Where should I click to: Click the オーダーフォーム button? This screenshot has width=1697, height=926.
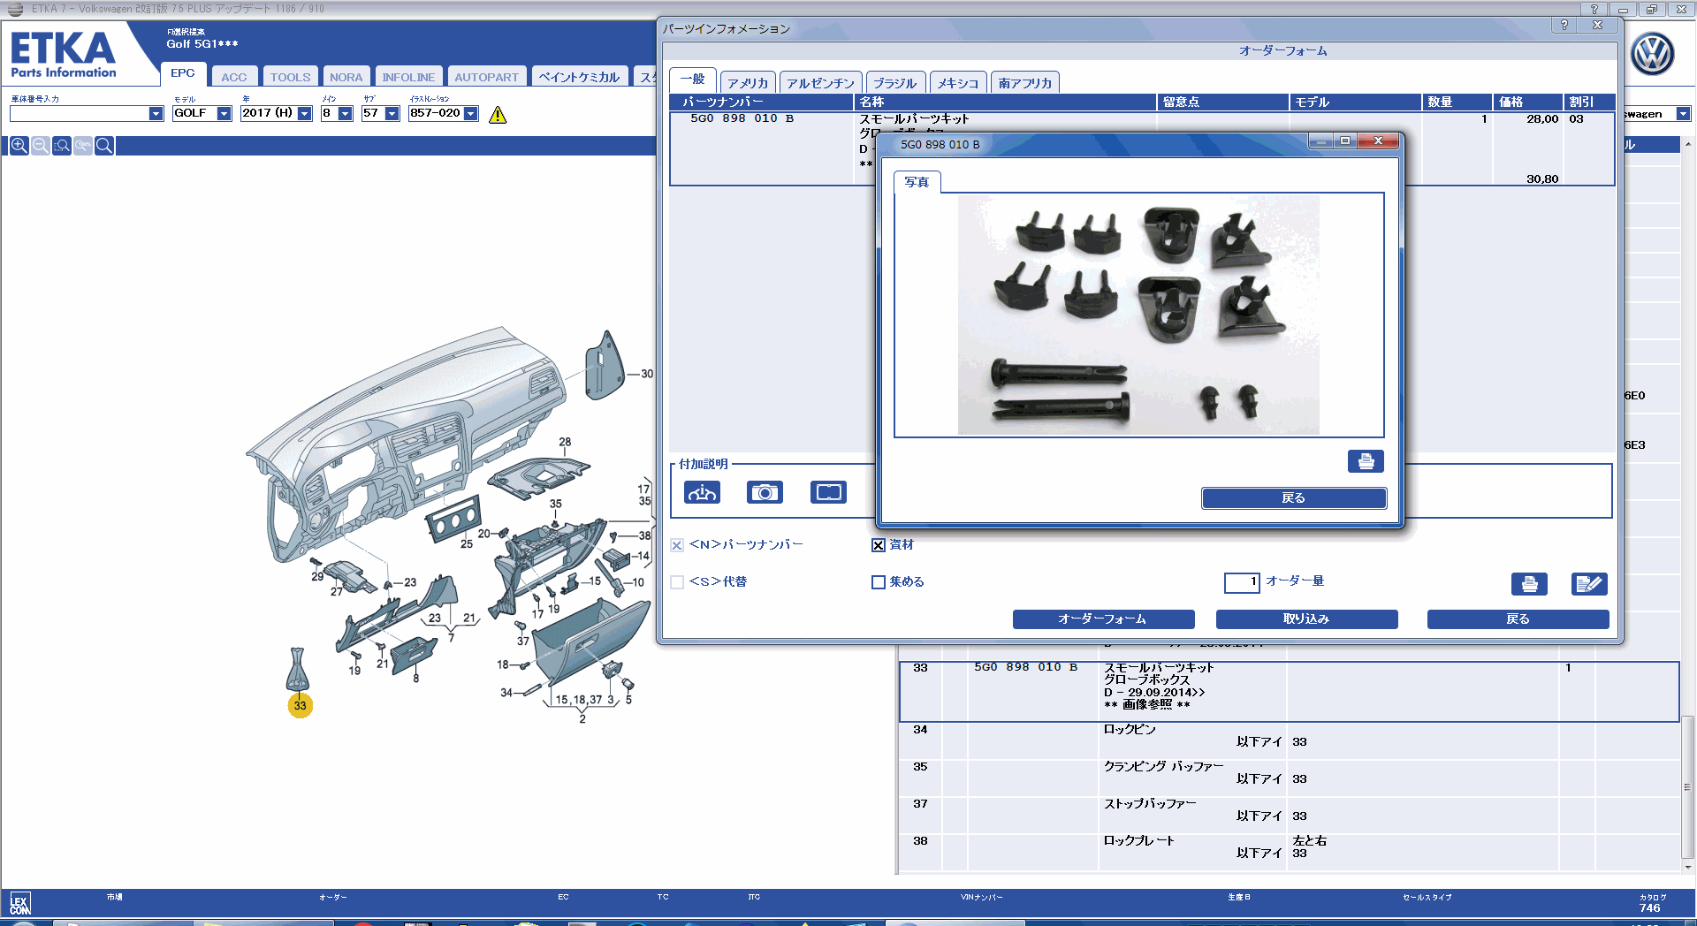tap(1103, 619)
